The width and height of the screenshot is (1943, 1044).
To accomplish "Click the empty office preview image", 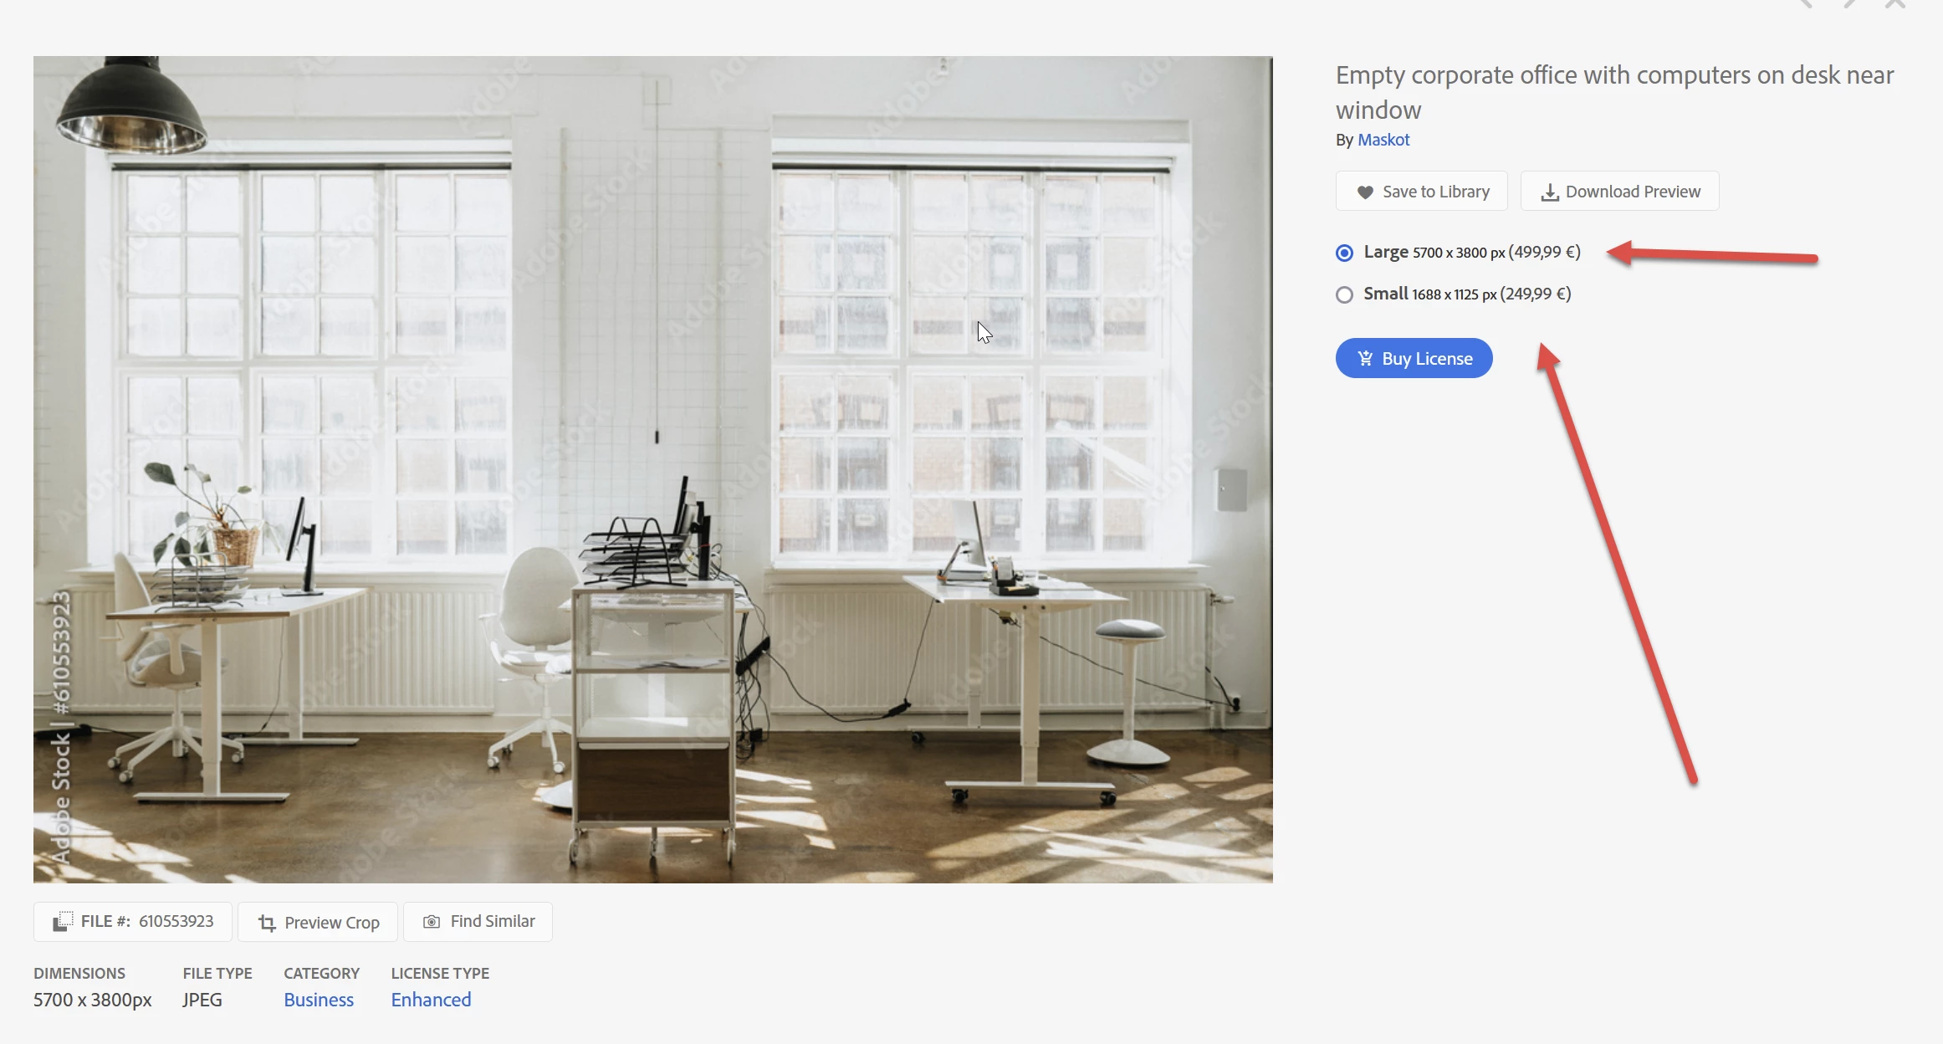I will 653,469.
